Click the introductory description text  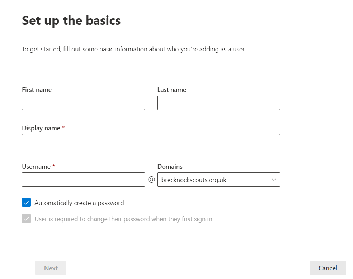click(x=134, y=49)
